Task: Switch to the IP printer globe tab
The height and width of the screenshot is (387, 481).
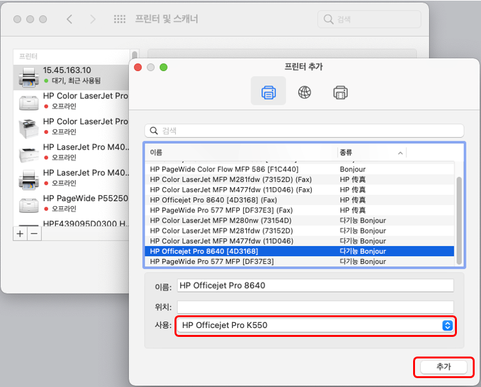Action: click(305, 92)
